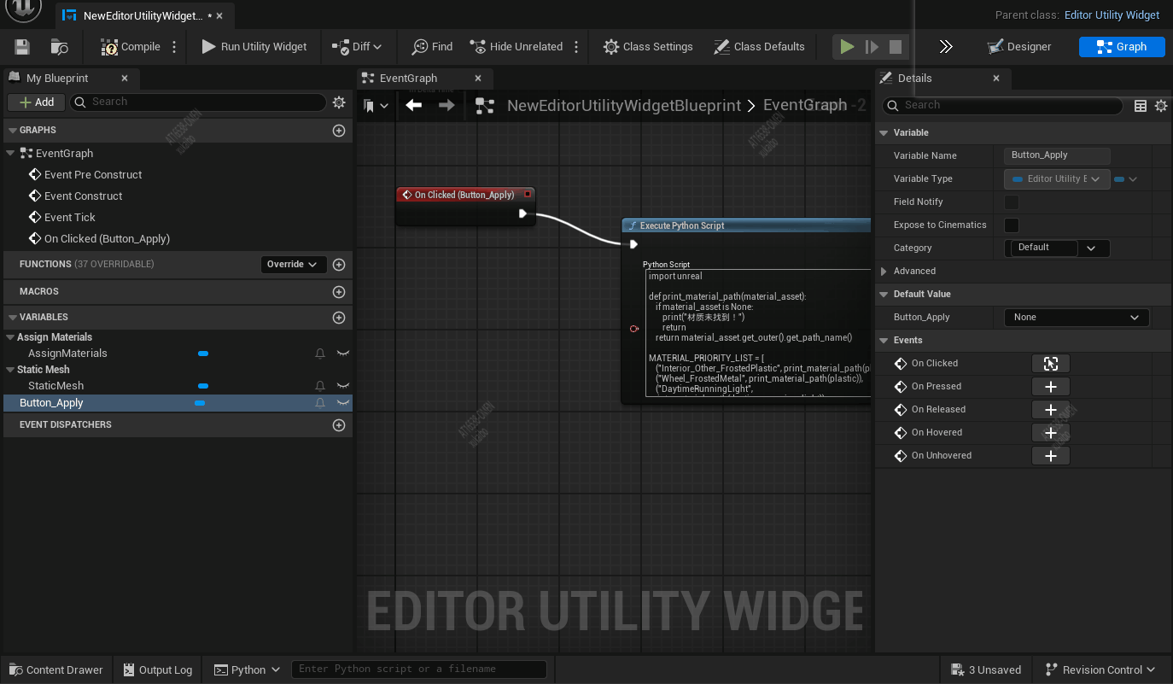Open the graph bookmarks dropdown
1173x684 pixels.
coord(376,106)
